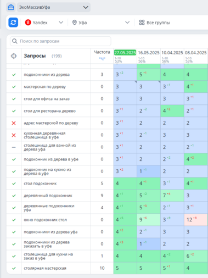Image resolution: width=208 pixels, height=278 pixels.
Task: Select query стол для ресторана дерево
Action: [49, 111]
